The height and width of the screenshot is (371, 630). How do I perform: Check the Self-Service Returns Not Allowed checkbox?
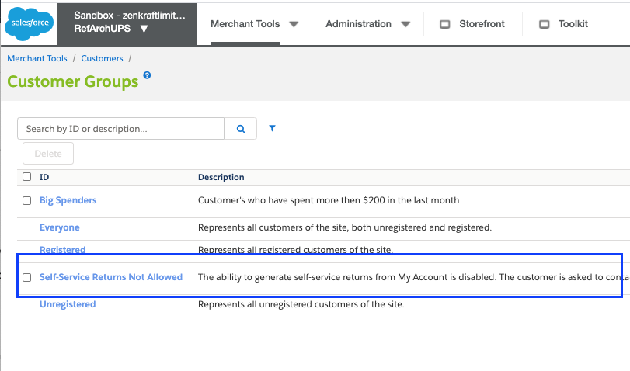click(27, 277)
